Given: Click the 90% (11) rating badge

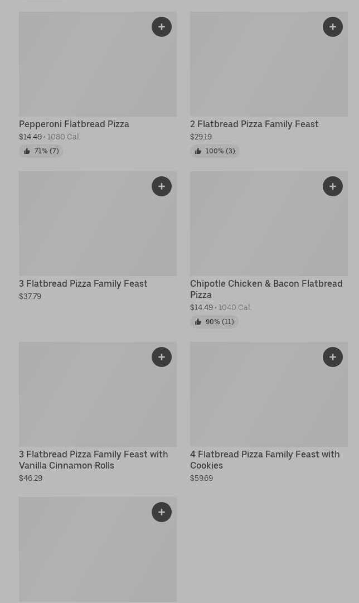Looking at the screenshot, I should coord(215,322).
